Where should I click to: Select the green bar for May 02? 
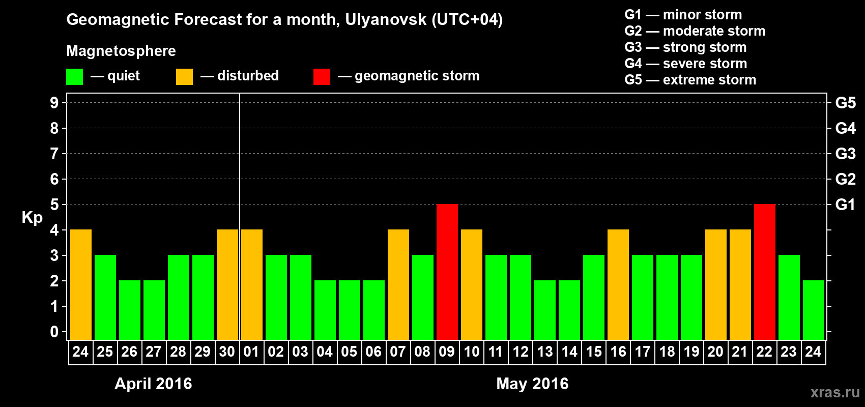pos(276,297)
